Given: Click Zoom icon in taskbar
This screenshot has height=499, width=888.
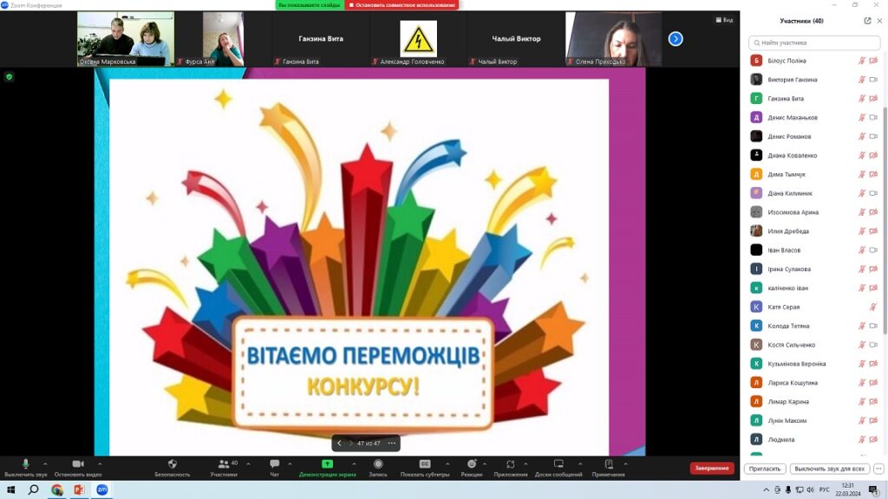Looking at the screenshot, I should 102,490.
